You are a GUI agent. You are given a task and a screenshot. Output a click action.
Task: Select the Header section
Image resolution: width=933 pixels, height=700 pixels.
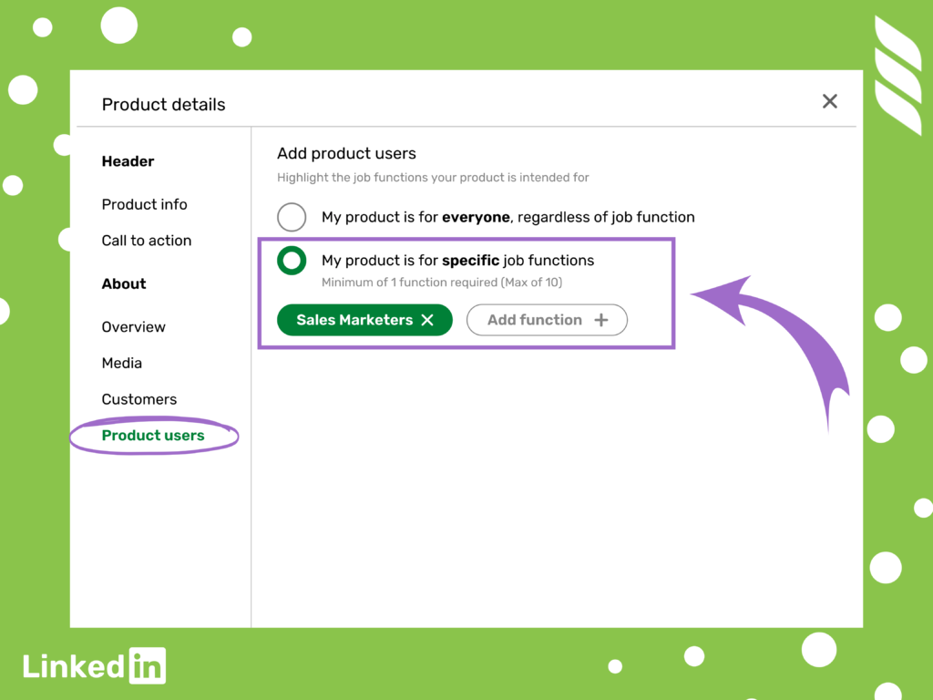pyautogui.click(x=128, y=161)
